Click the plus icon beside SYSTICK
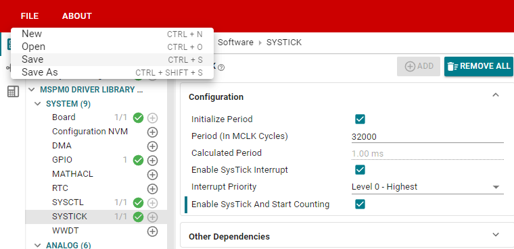Image resolution: width=514 pixels, height=249 pixels. point(152,217)
